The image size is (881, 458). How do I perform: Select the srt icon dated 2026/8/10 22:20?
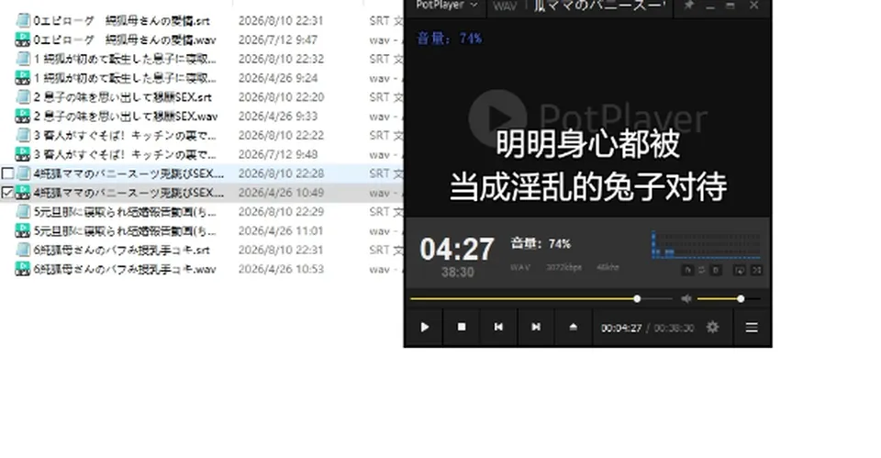tap(22, 97)
